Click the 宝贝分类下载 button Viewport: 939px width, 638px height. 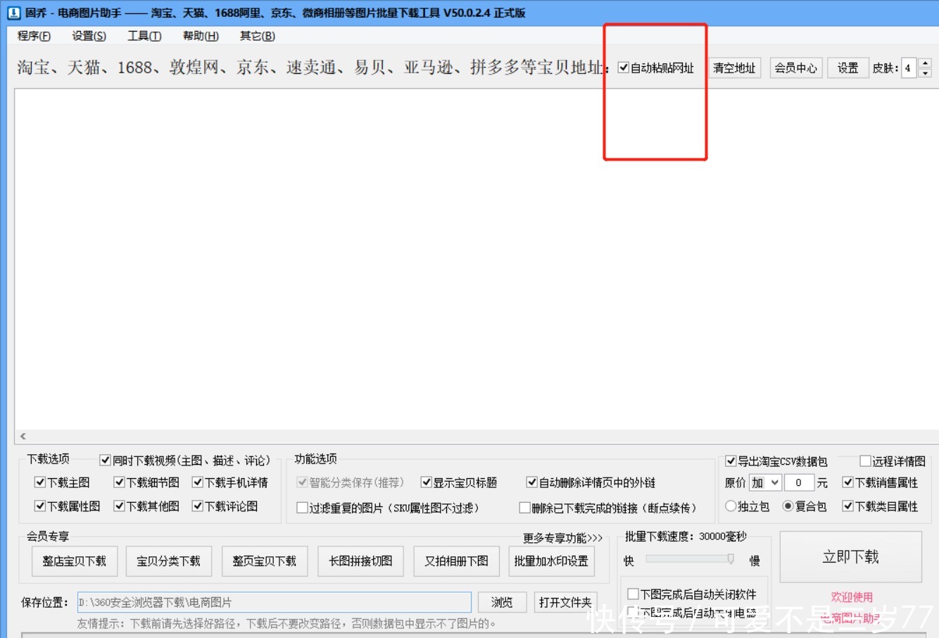(x=168, y=561)
